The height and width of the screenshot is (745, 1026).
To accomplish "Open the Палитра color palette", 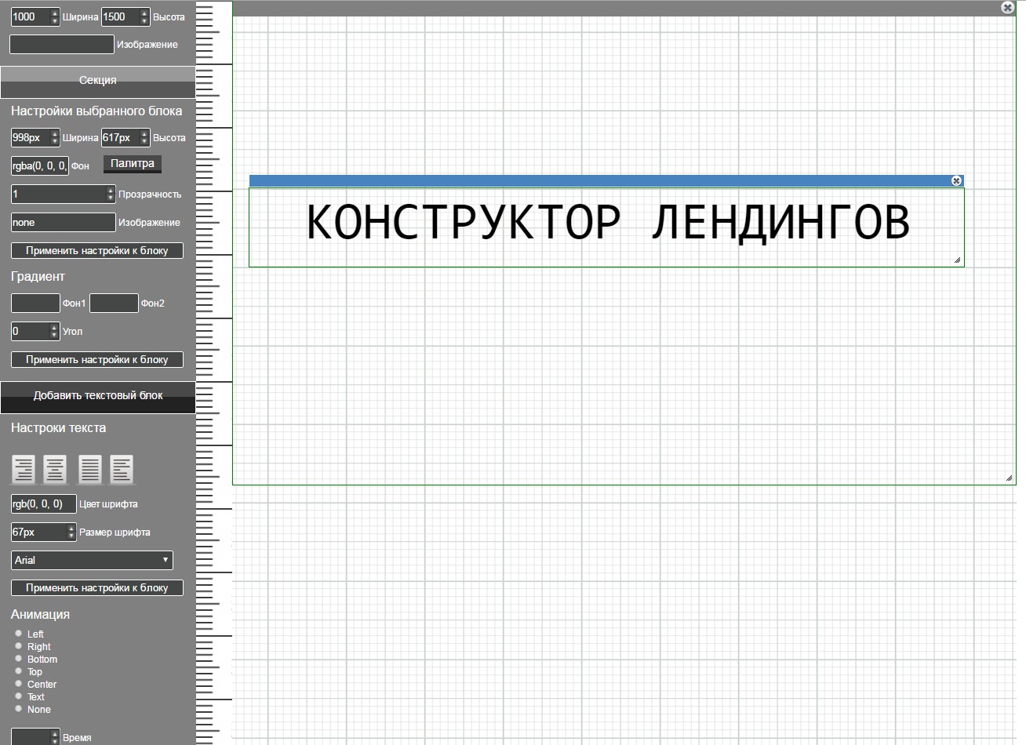I will 133,164.
